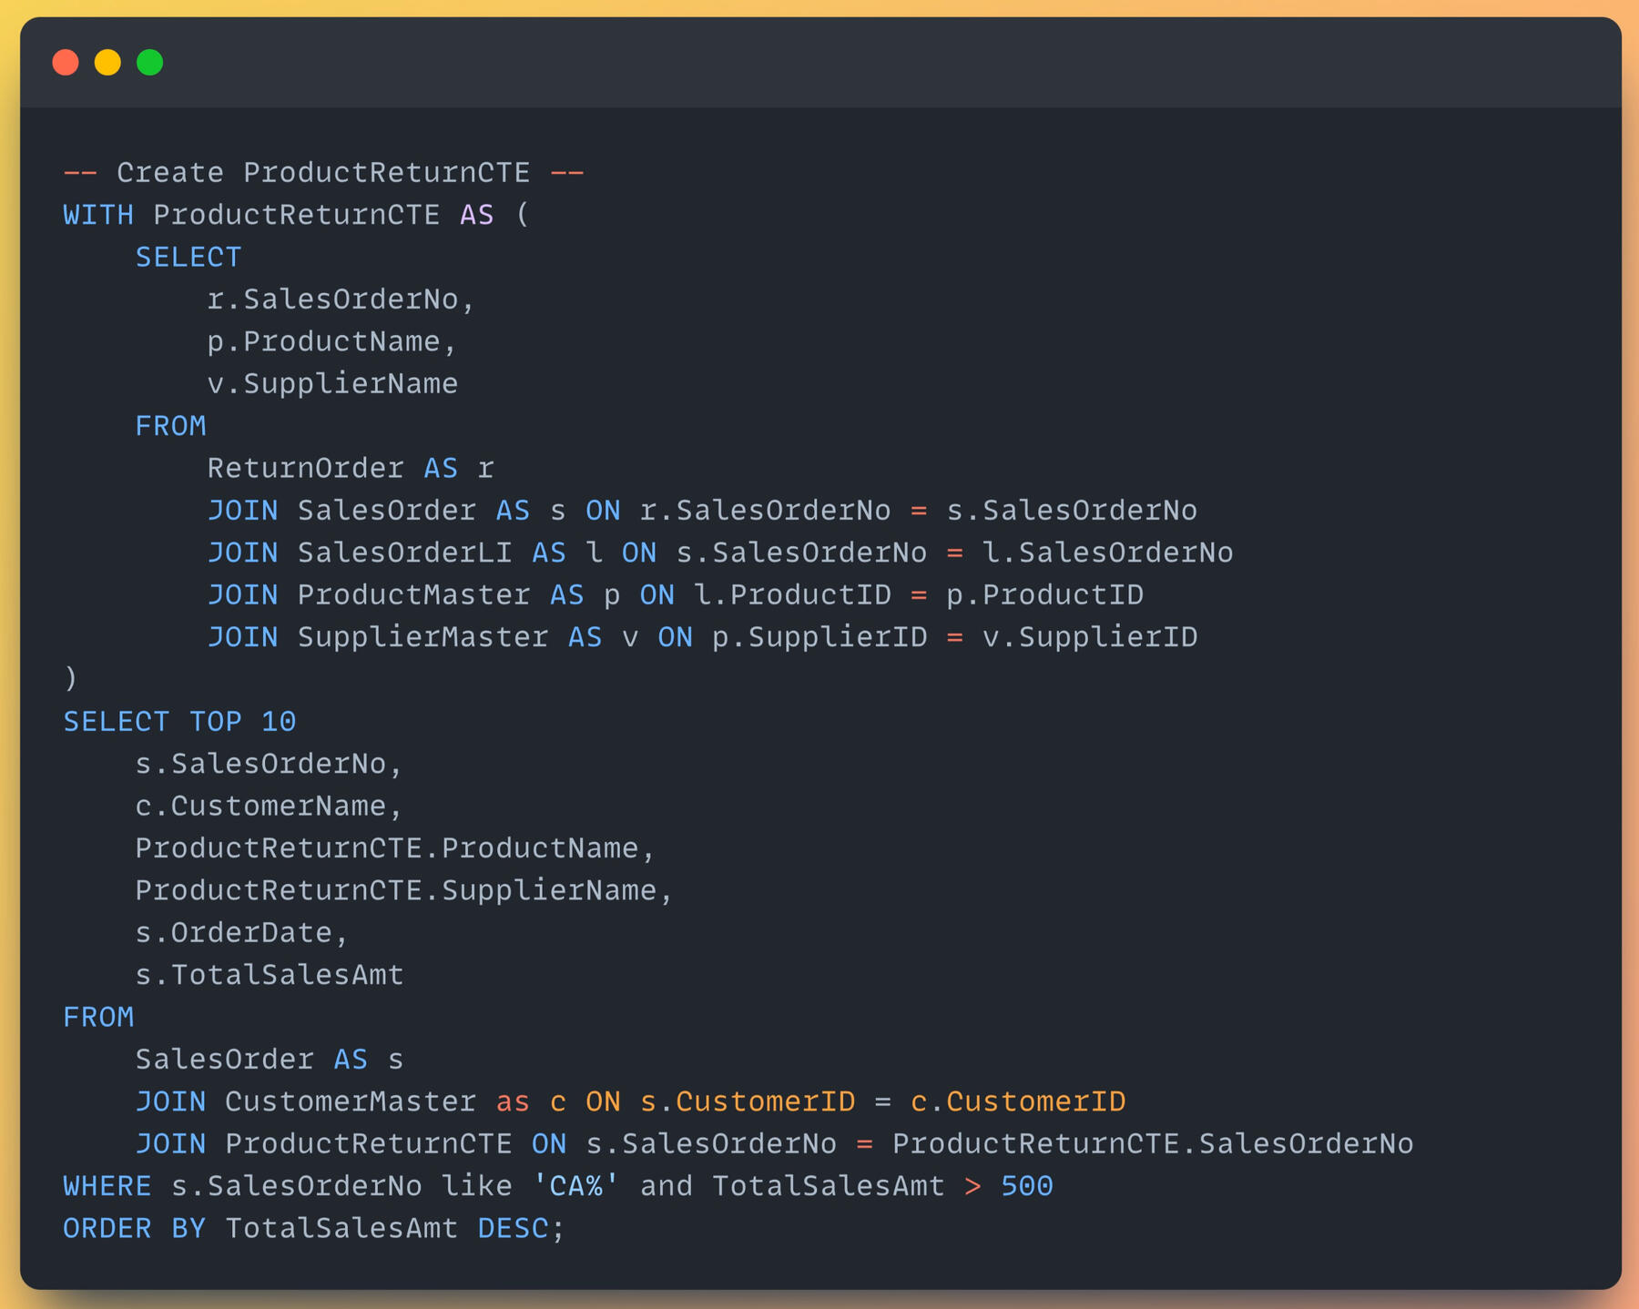The height and width of the screenshot is (1309, 1639).
Task: Click the yellow minimize window button
Action: coord(107,63)
